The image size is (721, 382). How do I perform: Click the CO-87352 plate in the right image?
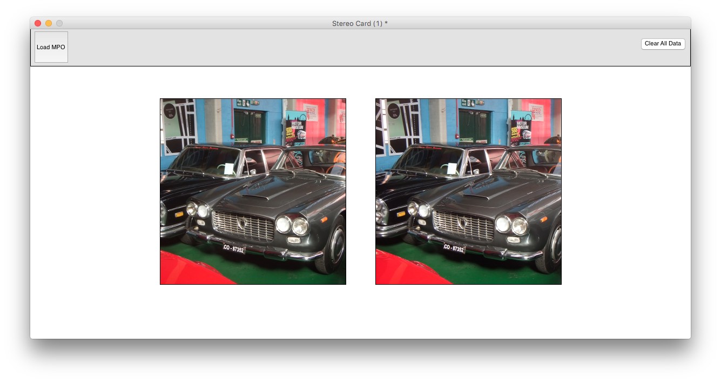[x=454, y=248]
